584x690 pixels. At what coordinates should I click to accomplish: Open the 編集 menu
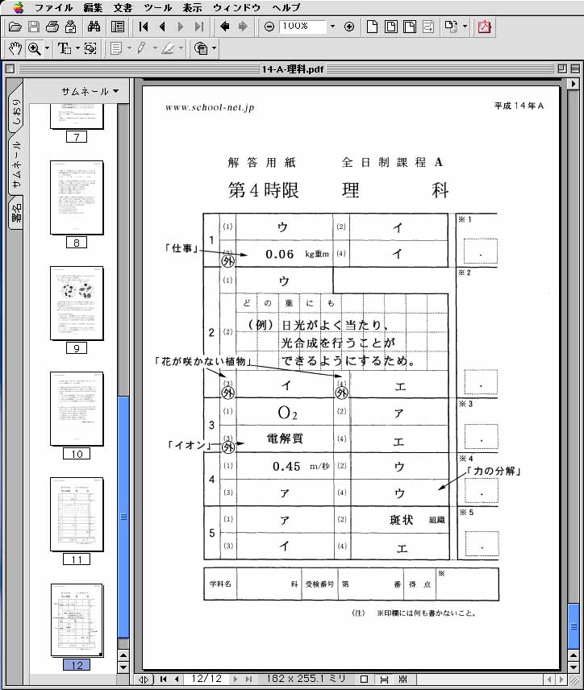tap(93, 7)
